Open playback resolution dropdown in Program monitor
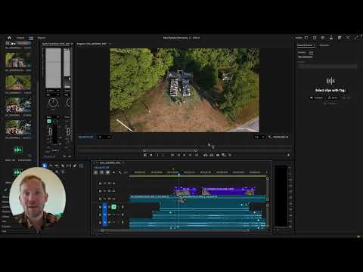Screen dimensions: 363x272 pyautogui.click(x=259, y=137)
